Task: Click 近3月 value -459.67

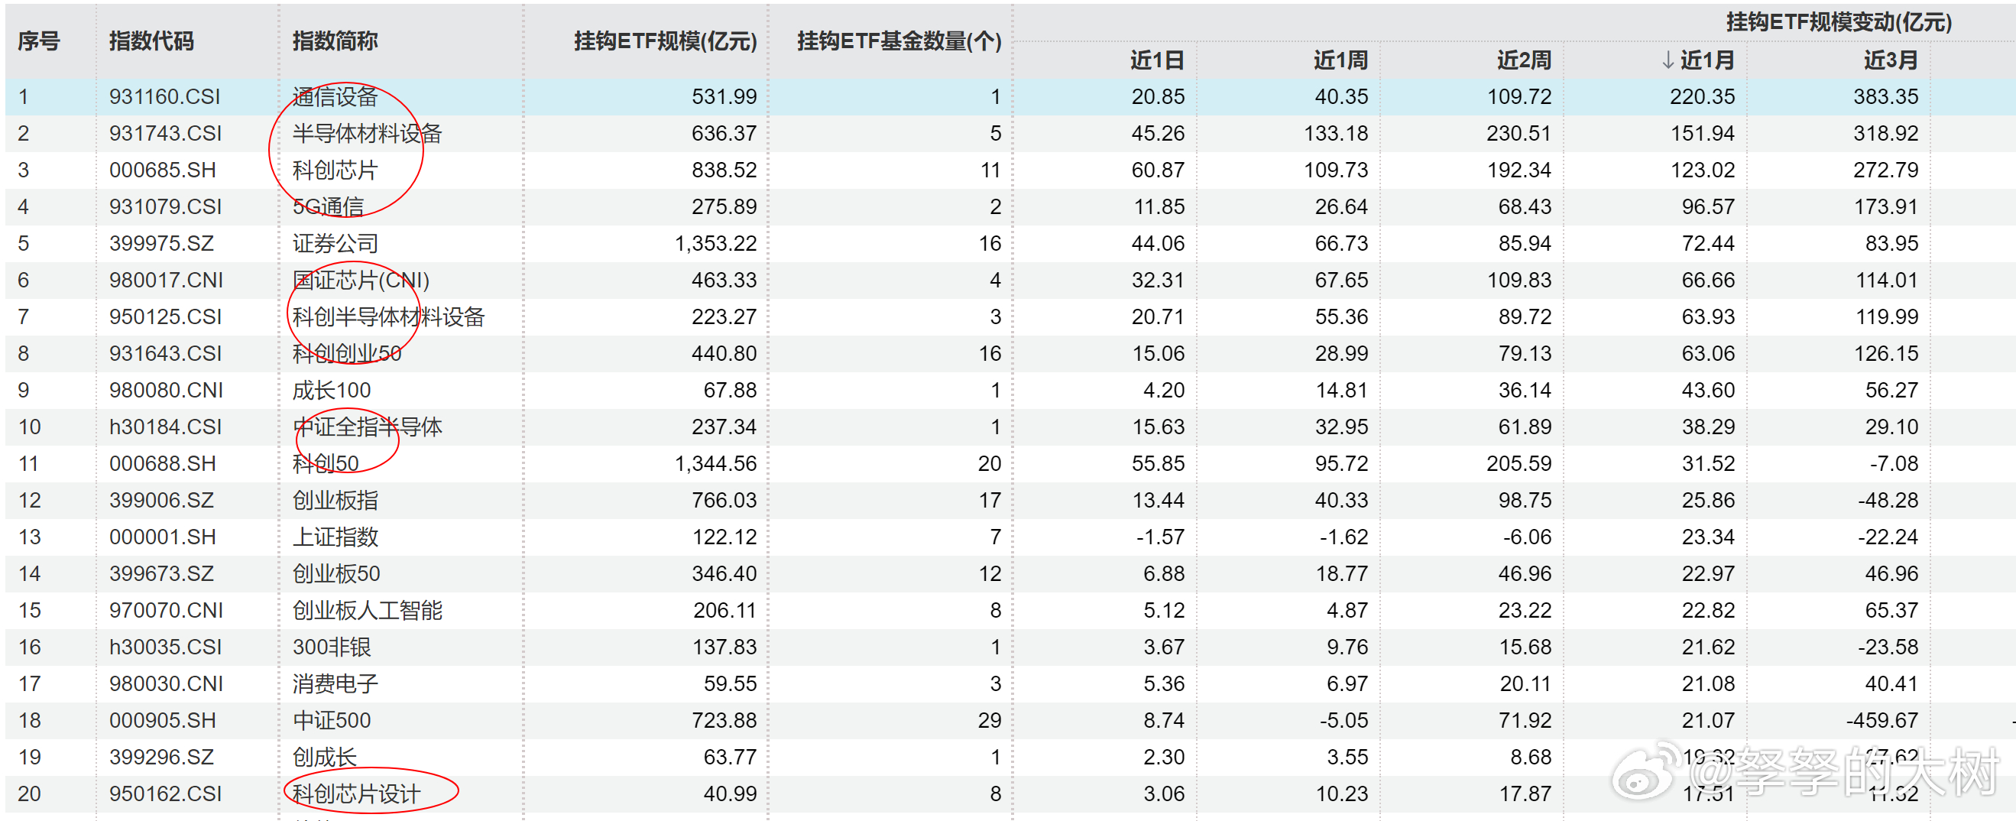Action: [1882, 720]
